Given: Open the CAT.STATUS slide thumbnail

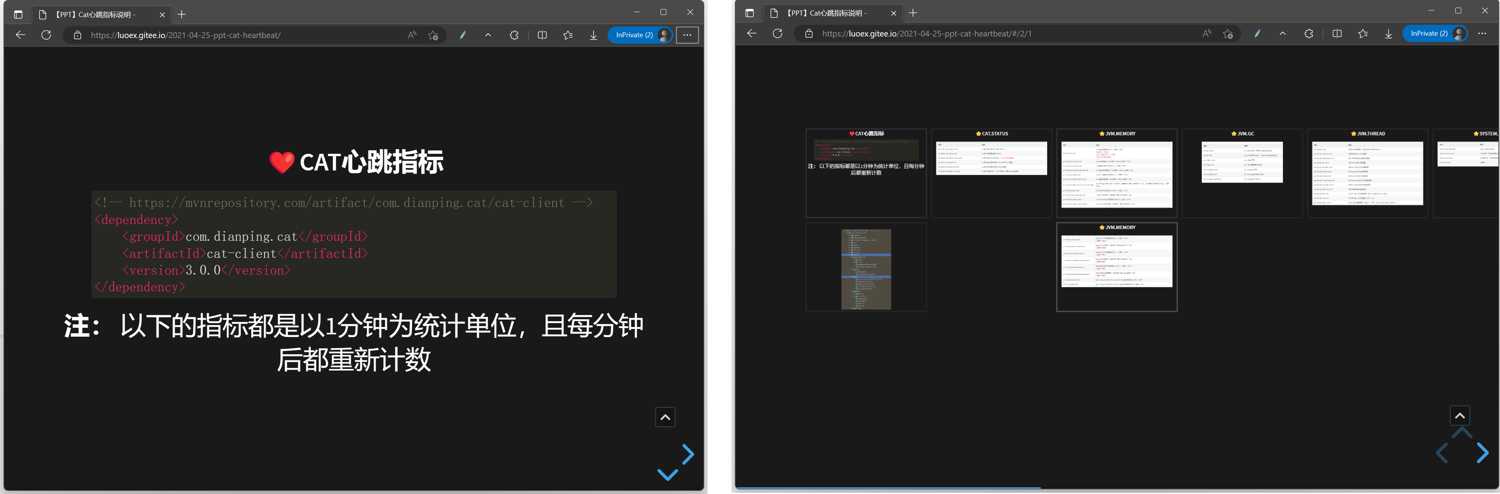Looking at the screenshot, I should coord(991,173).
